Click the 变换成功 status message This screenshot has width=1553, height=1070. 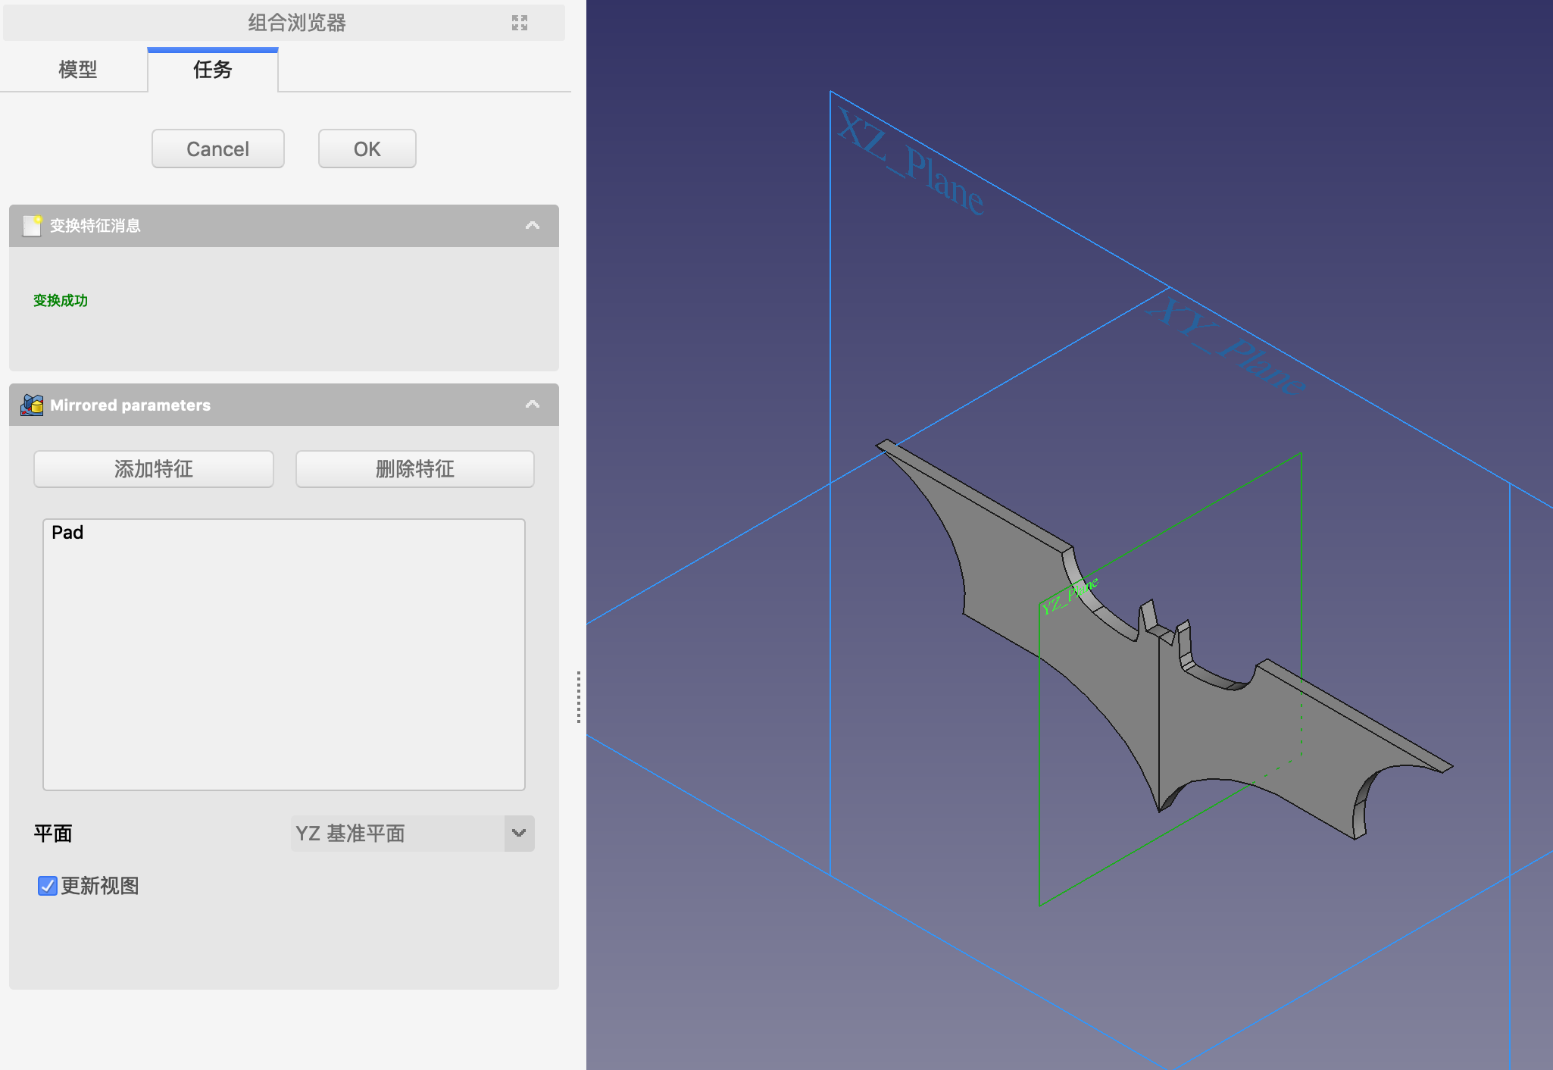[61, 301]
